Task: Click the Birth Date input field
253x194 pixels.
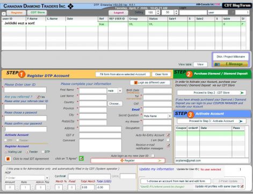Action: click(157, 91)
